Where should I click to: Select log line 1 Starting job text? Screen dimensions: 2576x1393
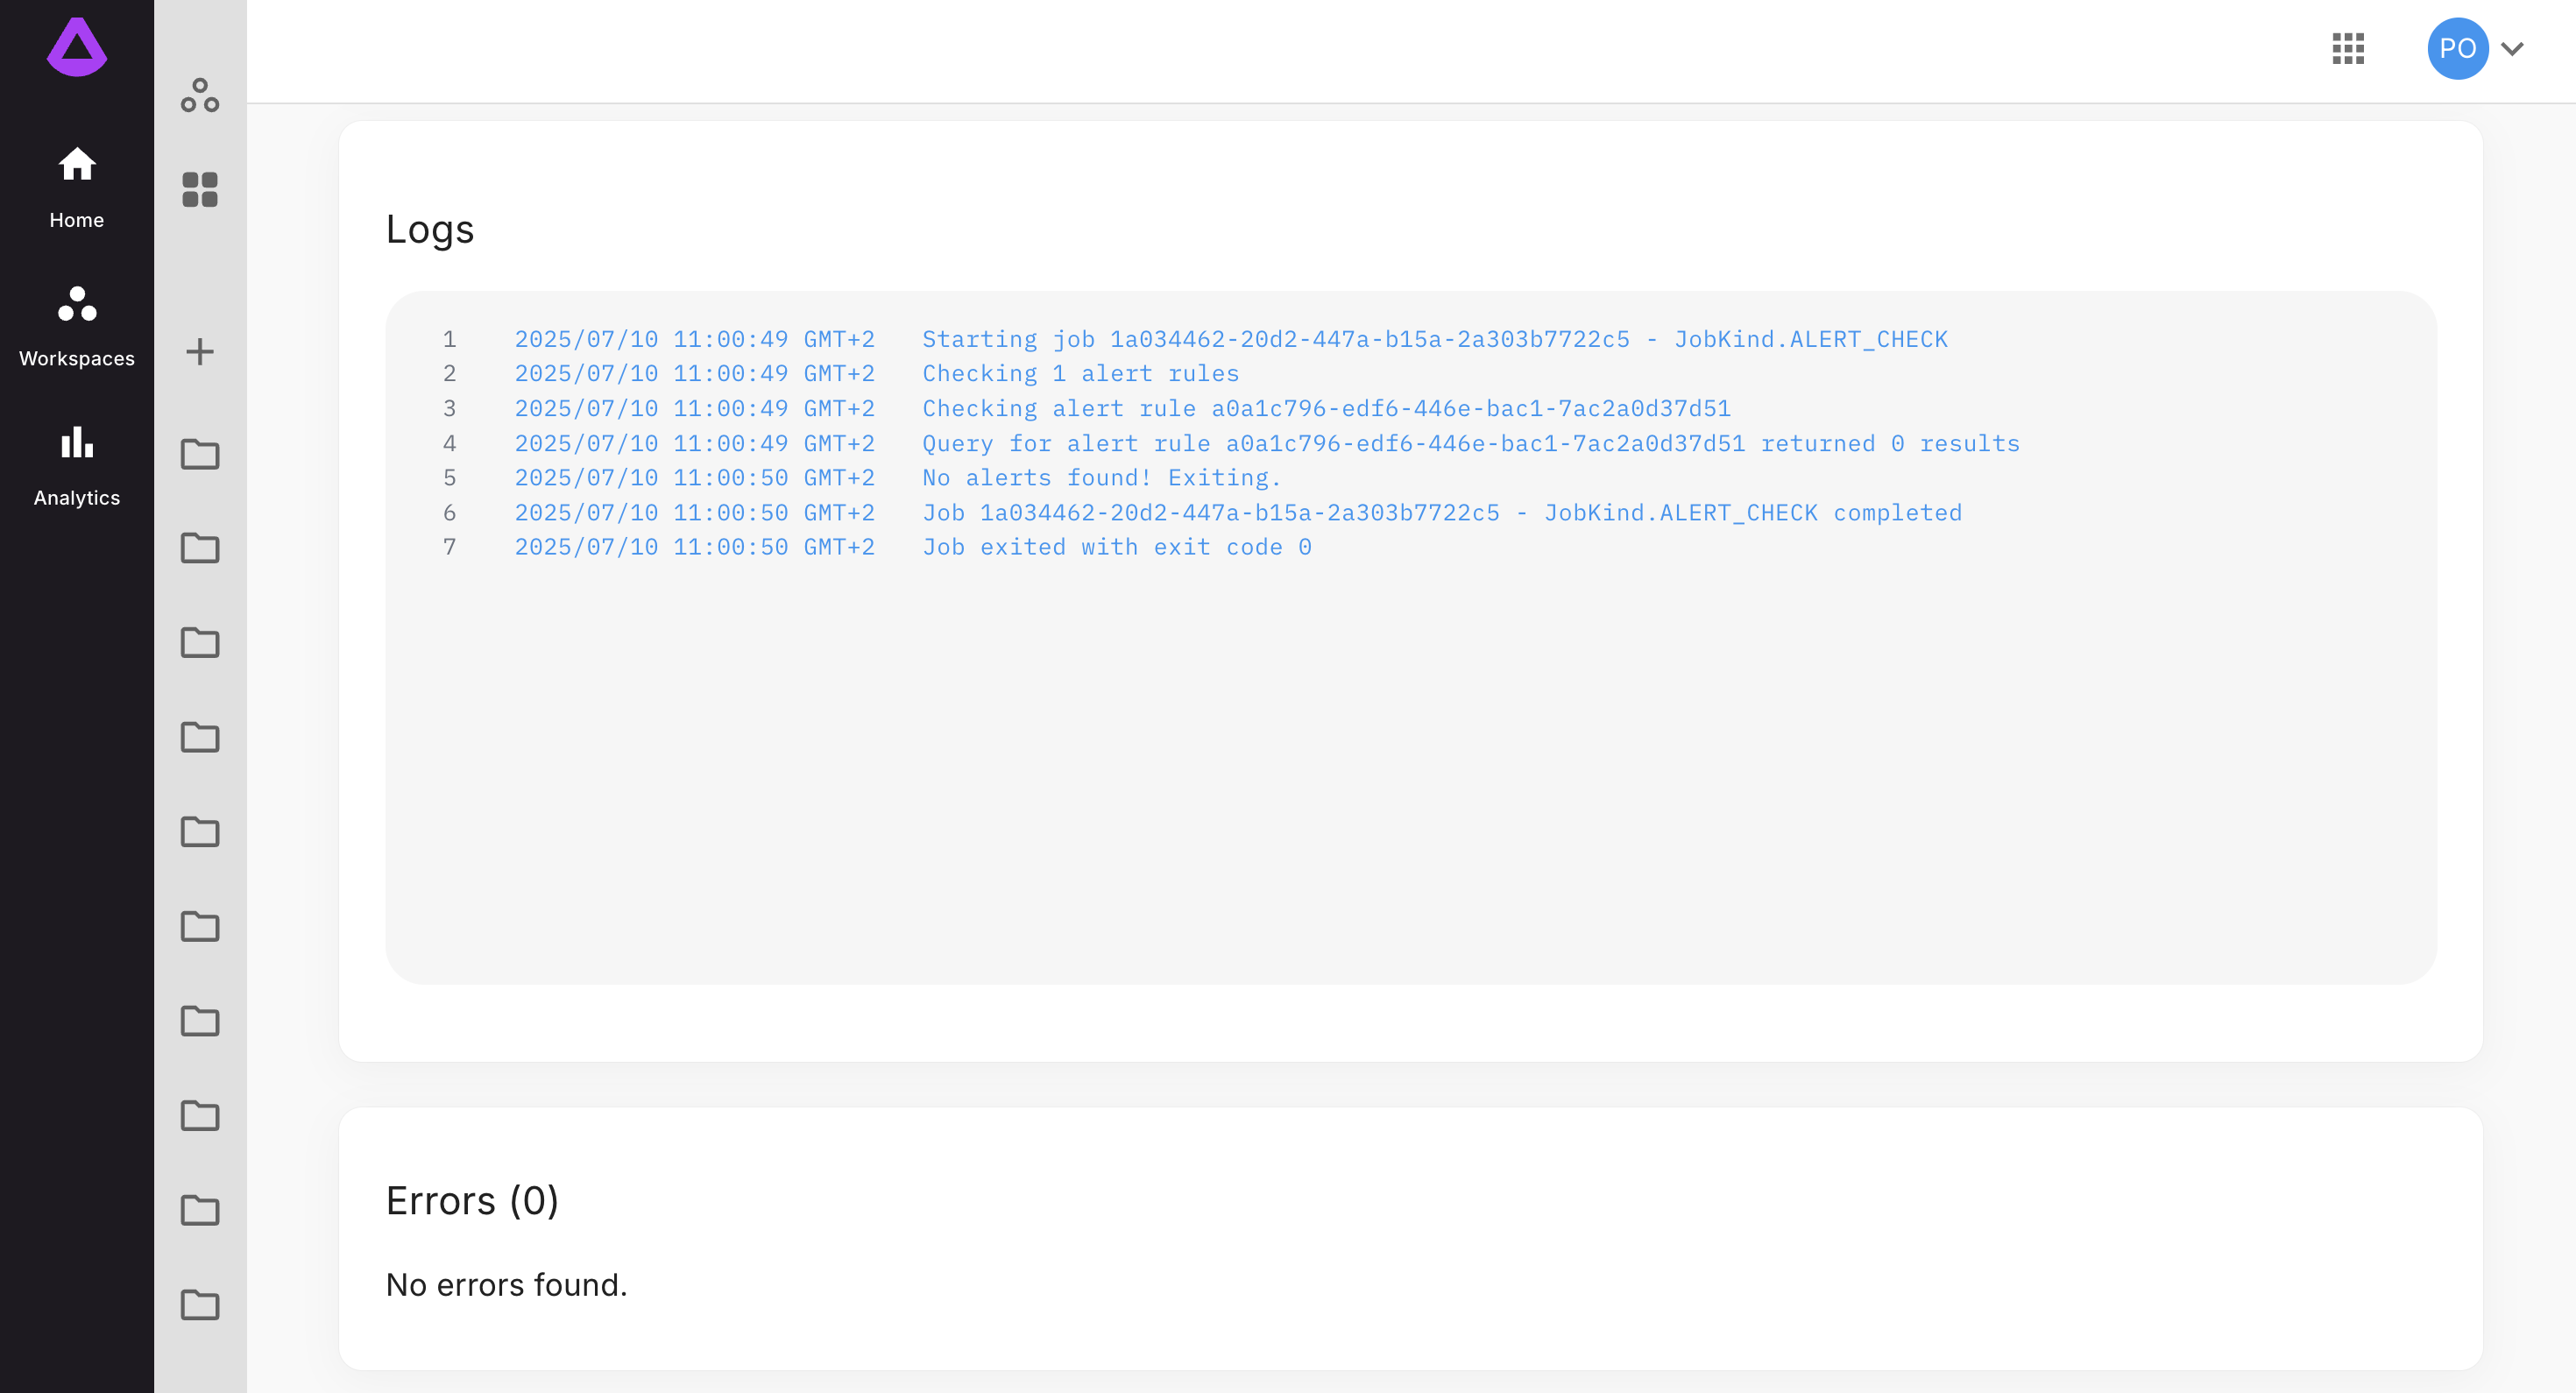coord(1435,339)
